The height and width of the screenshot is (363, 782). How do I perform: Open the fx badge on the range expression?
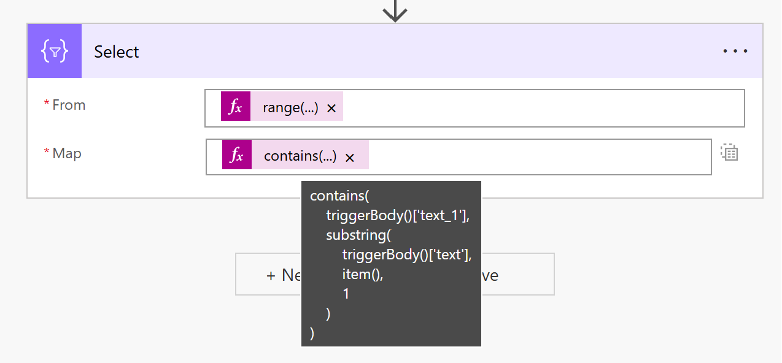pyautogui.click(x=237, y=106)
